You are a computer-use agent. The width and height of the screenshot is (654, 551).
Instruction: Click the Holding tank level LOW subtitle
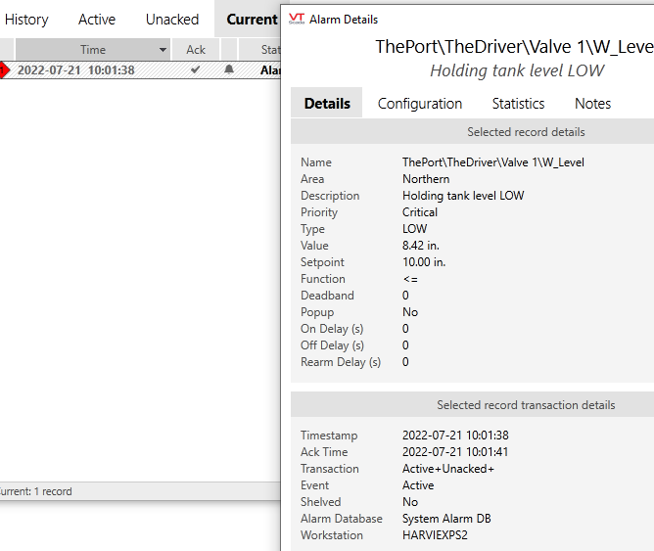(516, 70)
